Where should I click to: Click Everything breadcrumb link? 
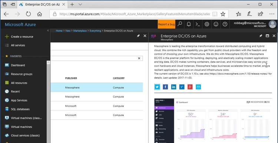tap(95, 31)
